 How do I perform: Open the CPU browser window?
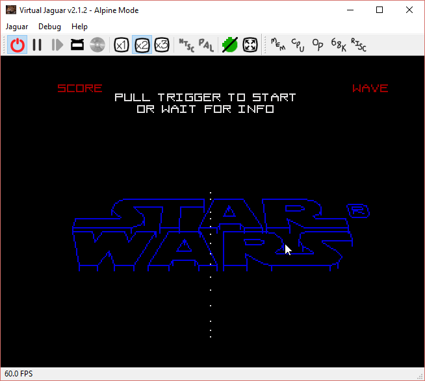298,45
